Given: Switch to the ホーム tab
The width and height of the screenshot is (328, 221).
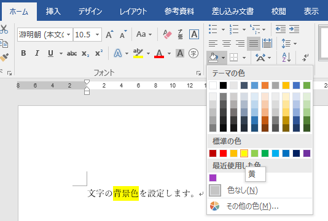Looking at the screenshot, I should click(x=19, y=12).
